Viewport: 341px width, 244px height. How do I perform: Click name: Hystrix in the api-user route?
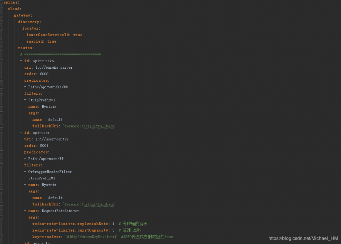coord(42,185)
